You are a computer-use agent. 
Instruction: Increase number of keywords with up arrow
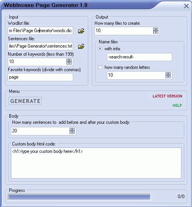click(69, 60)
